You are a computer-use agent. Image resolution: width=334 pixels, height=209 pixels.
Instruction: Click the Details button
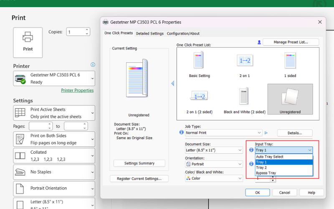tap(295, 133)
